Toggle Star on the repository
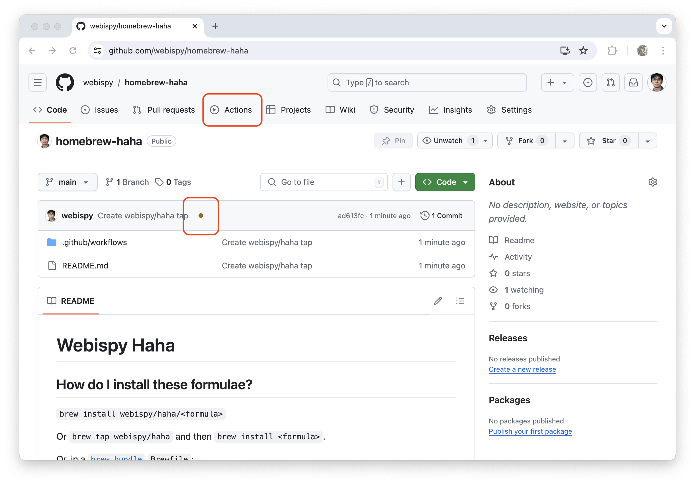 click(608, 140)
